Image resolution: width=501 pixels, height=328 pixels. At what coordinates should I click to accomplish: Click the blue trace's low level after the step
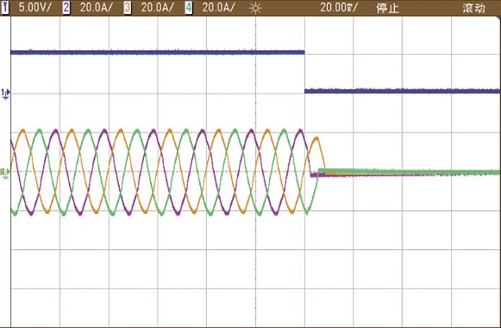[403, 90]
